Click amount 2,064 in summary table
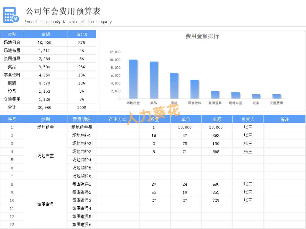 click(x=45, y=59)
